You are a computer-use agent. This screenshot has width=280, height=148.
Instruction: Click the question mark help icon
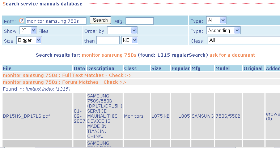click(22, 21)
